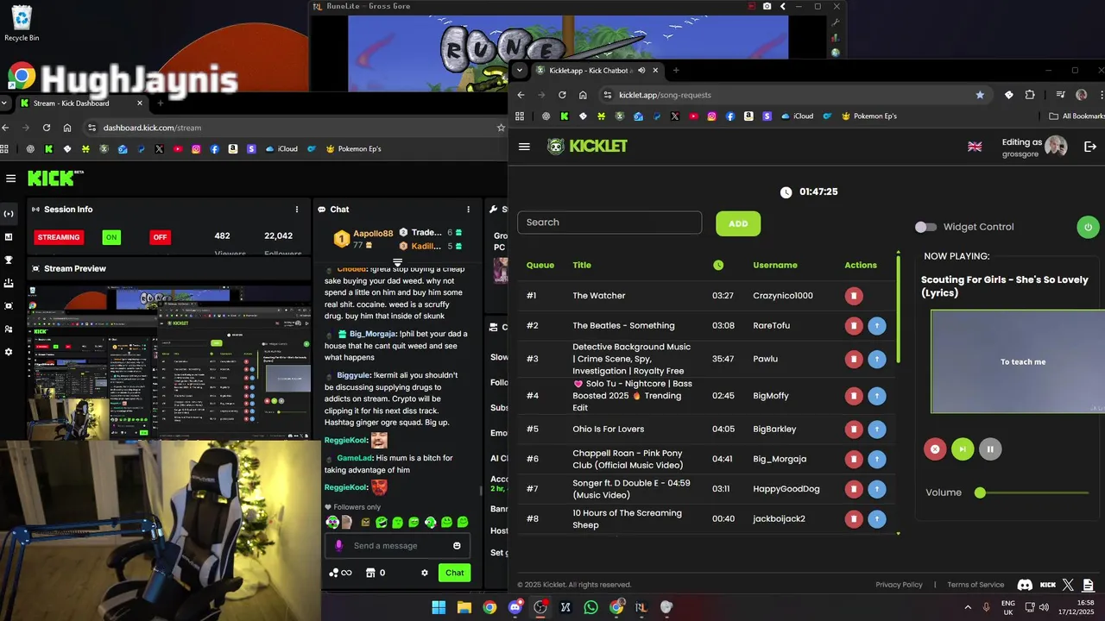Image resolution: width=1105 pixels, height=621 pixels.
Task: Open Windows Start menu
Action: [439, 607]
